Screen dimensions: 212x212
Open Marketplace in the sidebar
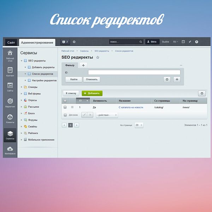pyautogui.click(x=10, y=151)
